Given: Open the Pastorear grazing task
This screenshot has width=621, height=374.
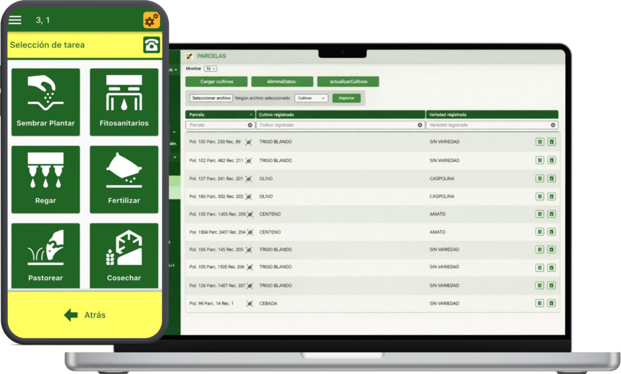Looking at the screenshot, I should coord(45,256).
